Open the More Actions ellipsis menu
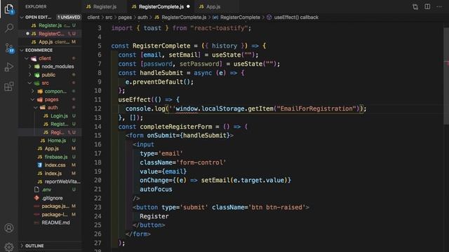Viewport: 449px width, 252px height. [x=439, y=6]
